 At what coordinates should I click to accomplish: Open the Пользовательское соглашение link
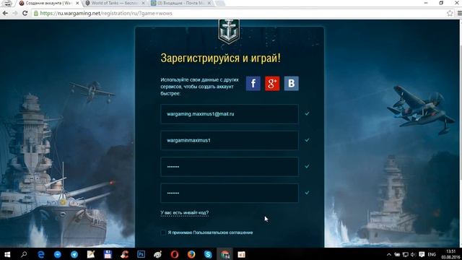click(223, 233)
